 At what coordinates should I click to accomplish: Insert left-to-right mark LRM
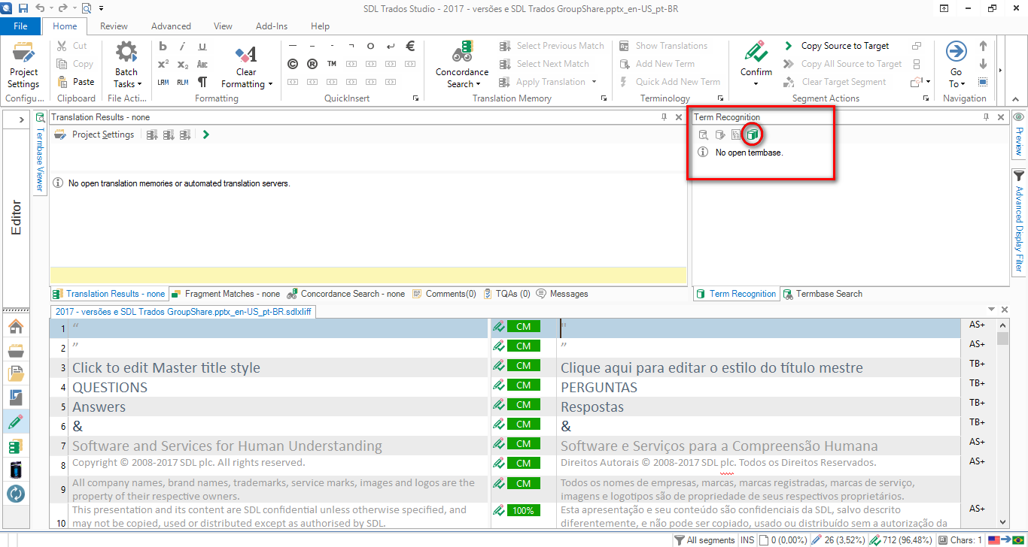pyautogui.click(x=163, y=82)
